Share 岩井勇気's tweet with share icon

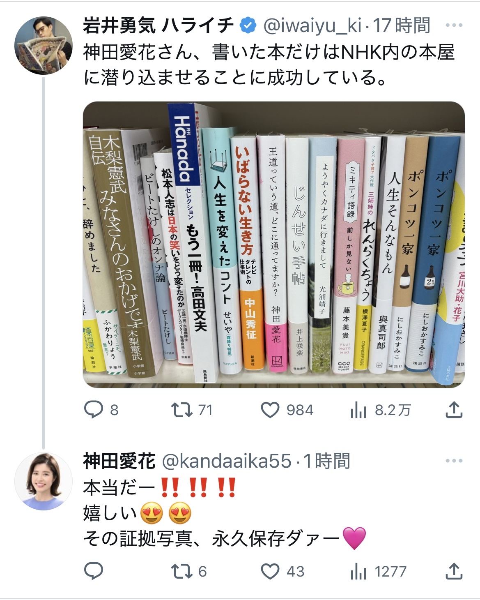point(454,410)
